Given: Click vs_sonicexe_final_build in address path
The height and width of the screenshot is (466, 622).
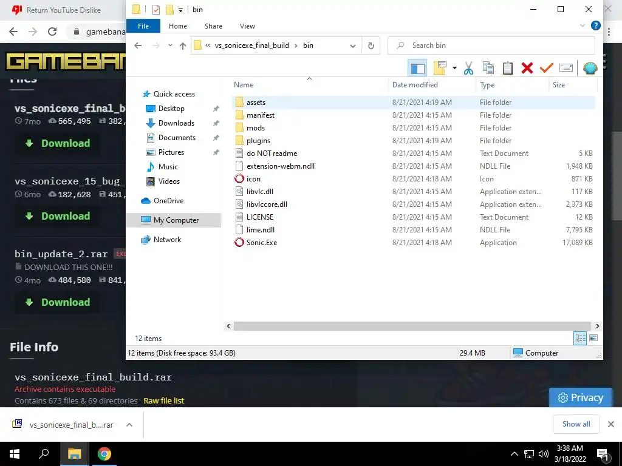Looking at the screenshot, I should tap(252, 46).
